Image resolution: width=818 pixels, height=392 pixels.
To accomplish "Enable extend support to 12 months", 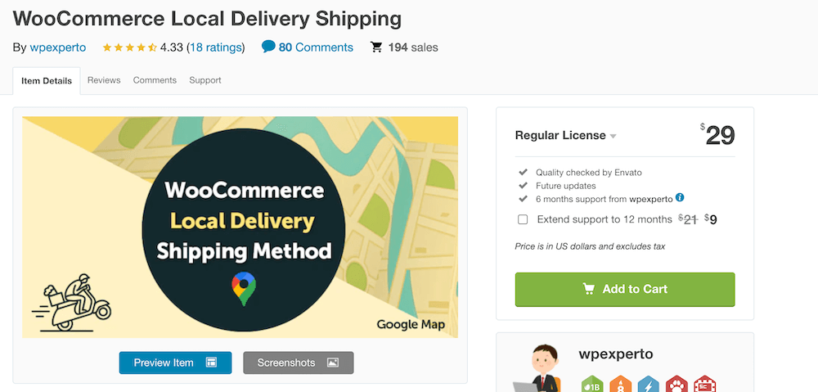I will 522,219.
